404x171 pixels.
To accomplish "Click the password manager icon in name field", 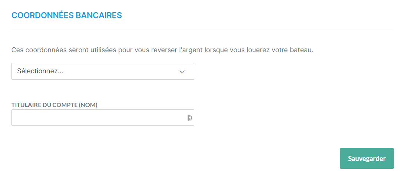I will click(190, 118).
